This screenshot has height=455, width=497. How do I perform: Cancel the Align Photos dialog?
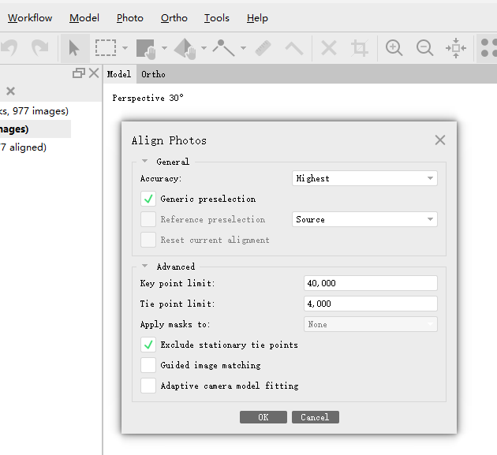(315, 417)
